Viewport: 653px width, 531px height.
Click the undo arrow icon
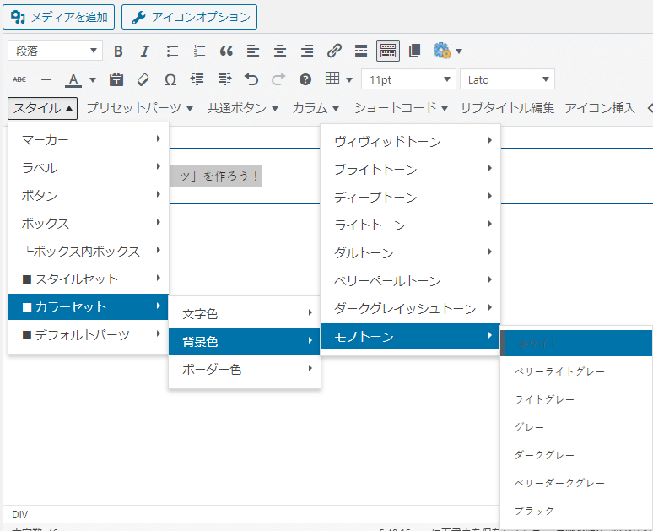[251, 79]
